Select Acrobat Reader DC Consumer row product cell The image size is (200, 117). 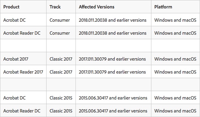tap(22, 33)
